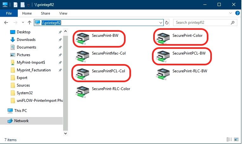242x144 pixels.
Task: Select the SecurePrint-Color printer icon
Action: [x=163, y=39]
